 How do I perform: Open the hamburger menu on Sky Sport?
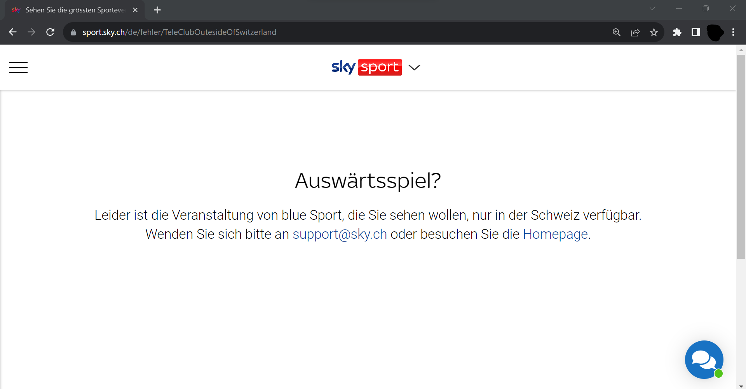point(18,68)
